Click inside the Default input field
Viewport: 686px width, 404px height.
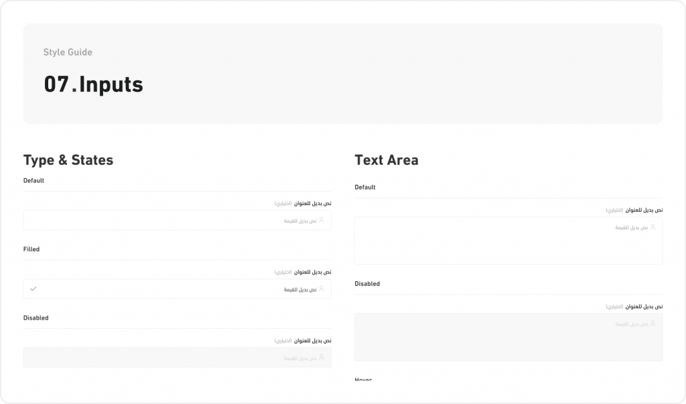pyautogui.click(x=178, y=220)
